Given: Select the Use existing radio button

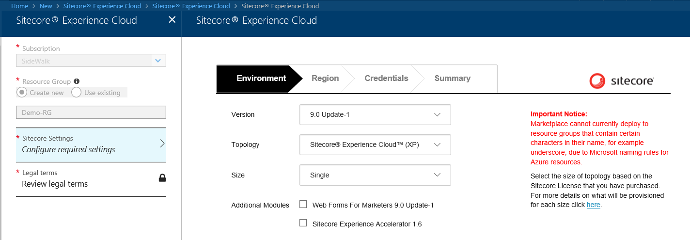Looking at the screenshot, I should tap(76, 92).
